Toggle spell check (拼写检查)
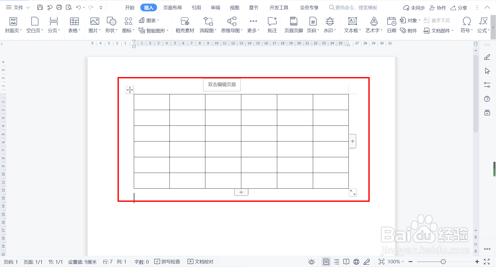496x267 pixels. click(167, 262)
